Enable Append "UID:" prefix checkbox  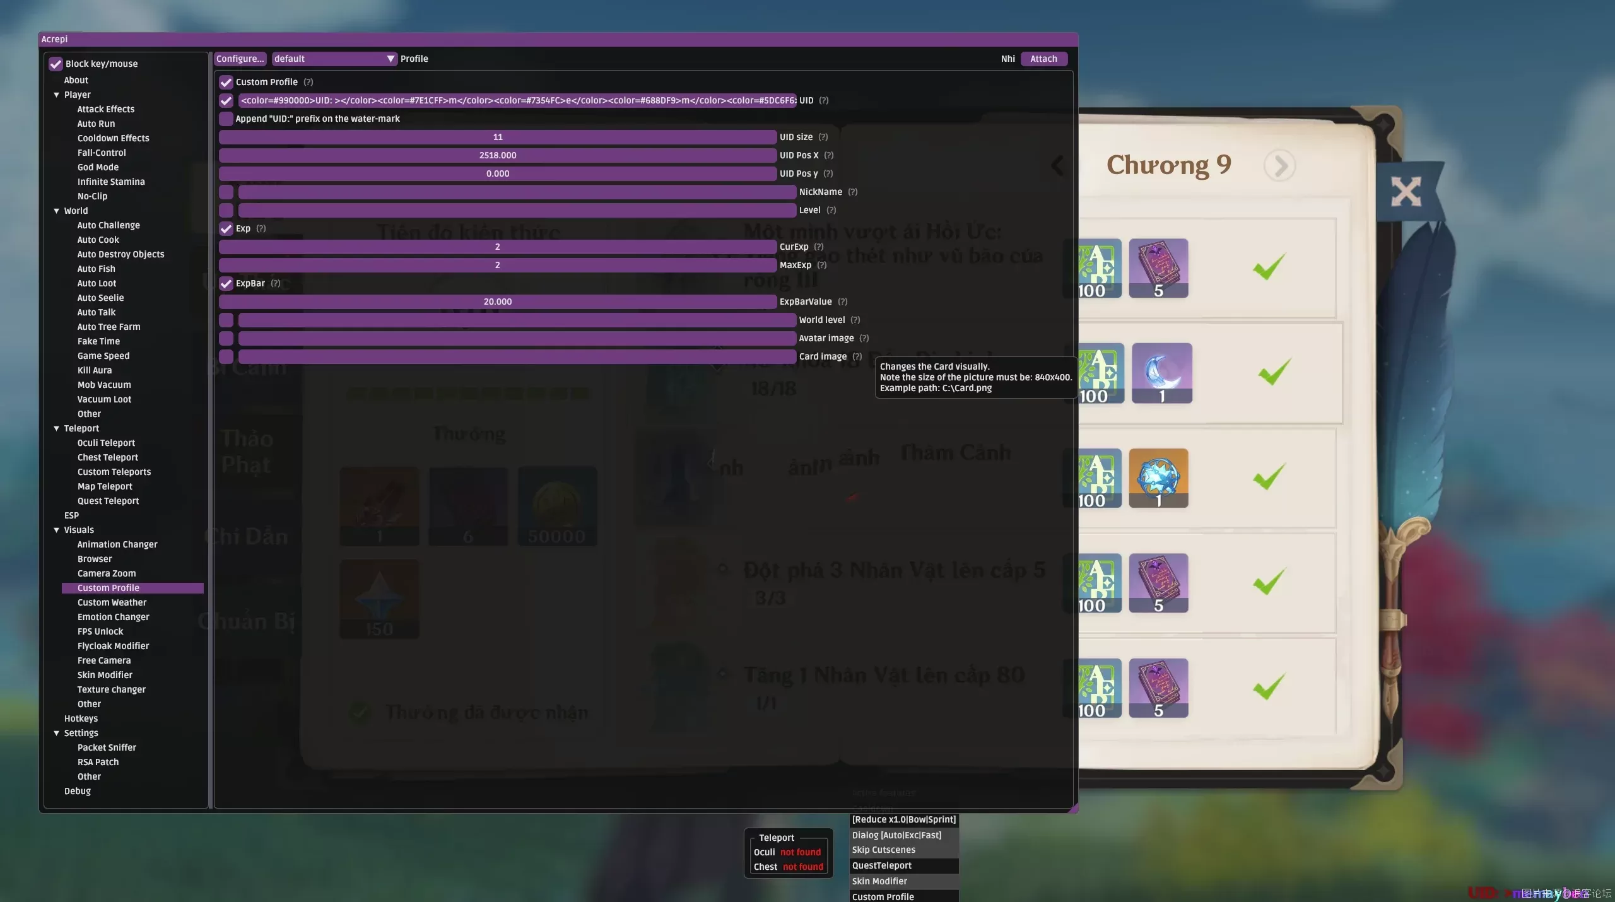[x=226, y=119]
